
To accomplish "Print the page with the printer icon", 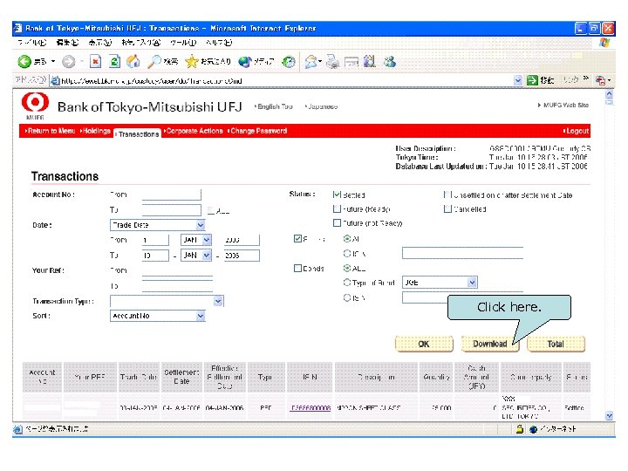I will click(332, 62).
